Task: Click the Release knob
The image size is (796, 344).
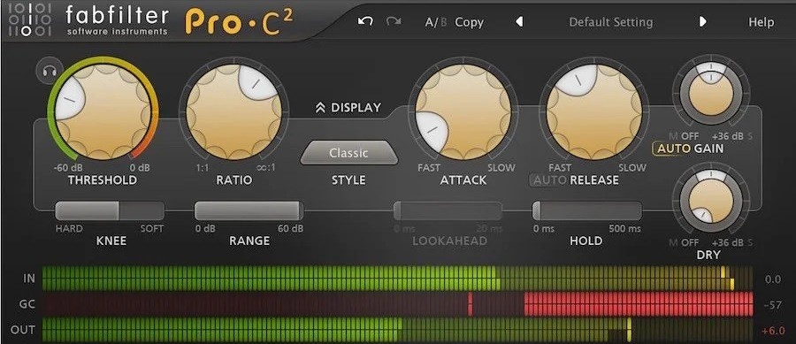Action: coord(594,112)
